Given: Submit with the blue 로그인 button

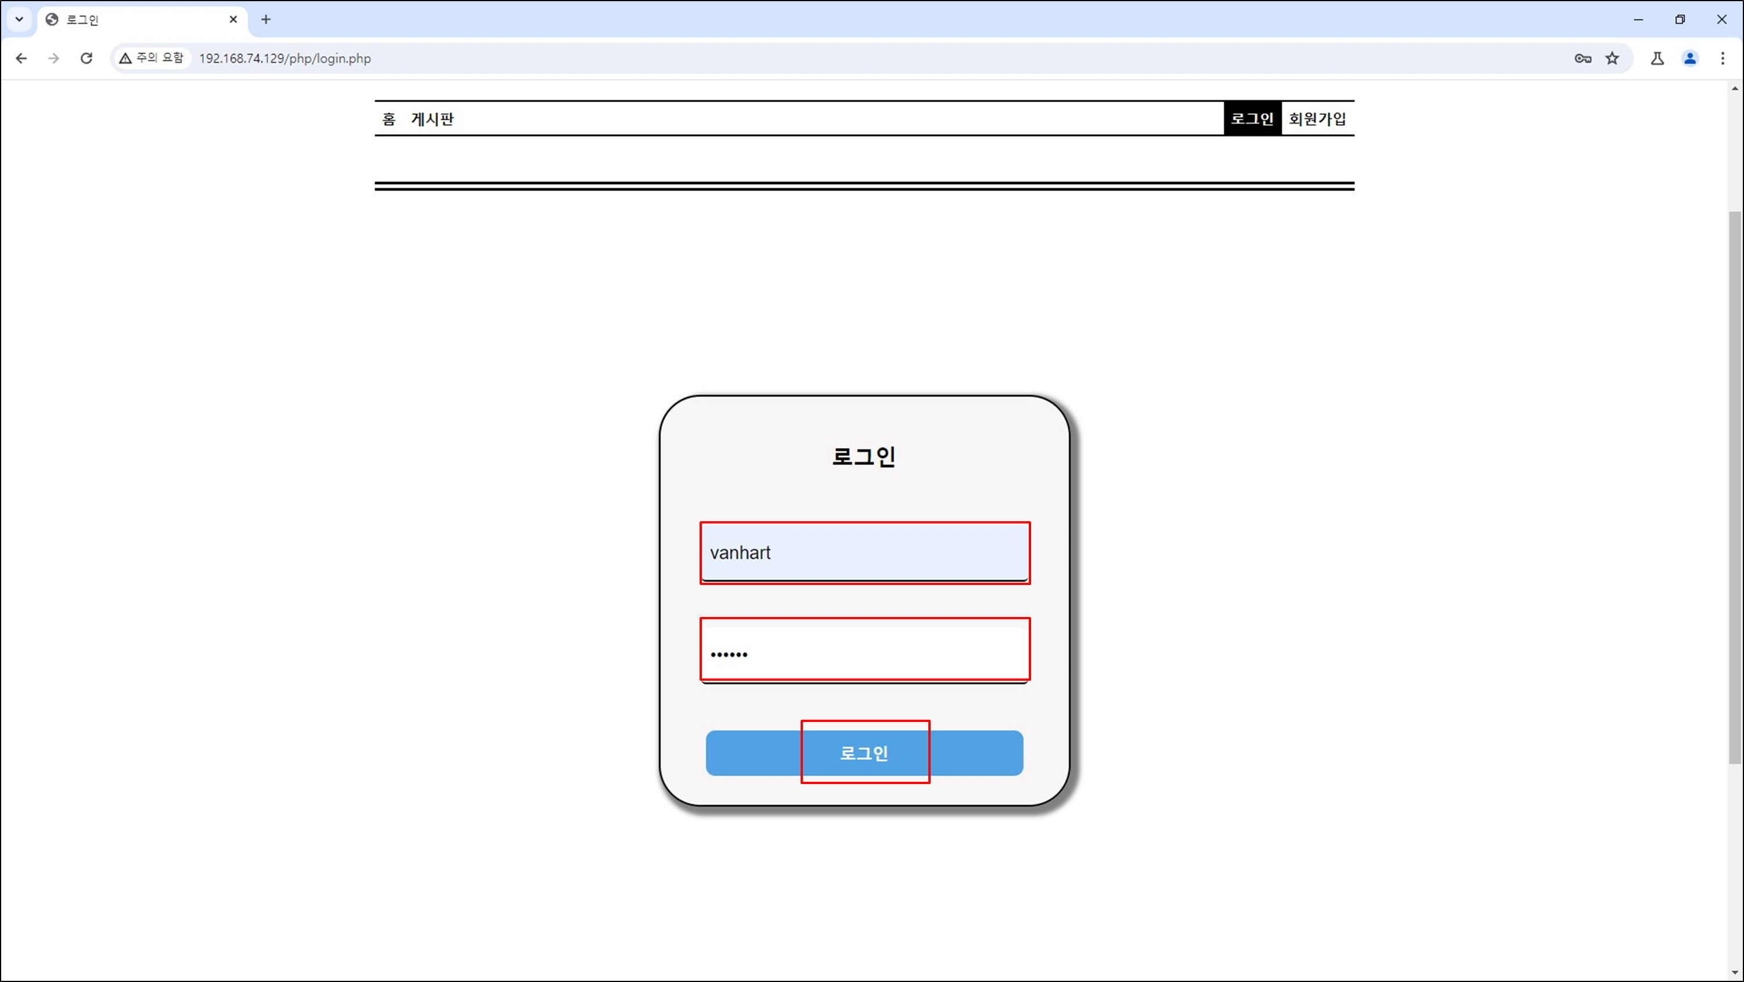Looking at the screenshot, I should pyautogui.click(x=864, y=753).
